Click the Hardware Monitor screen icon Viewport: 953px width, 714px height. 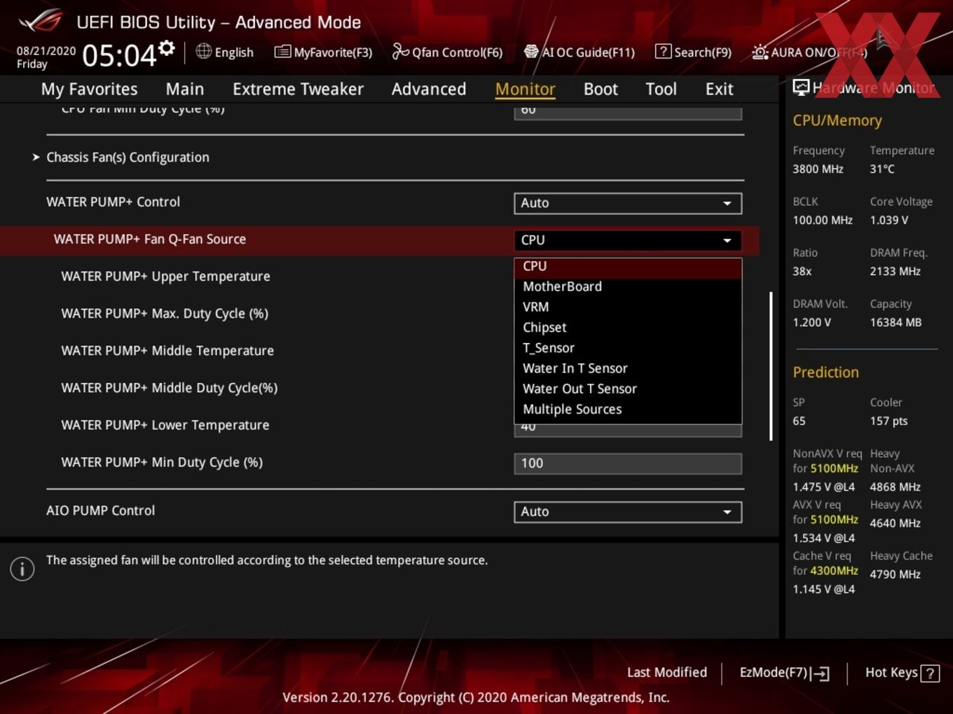pos(801,87)
